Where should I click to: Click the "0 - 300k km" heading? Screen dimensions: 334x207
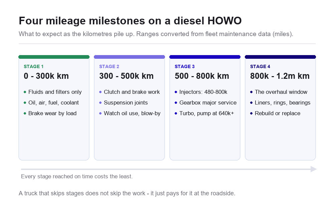[x=46, y=76]
